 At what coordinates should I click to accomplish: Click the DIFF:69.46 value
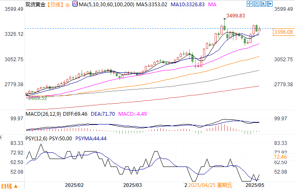tap(75, 114)
